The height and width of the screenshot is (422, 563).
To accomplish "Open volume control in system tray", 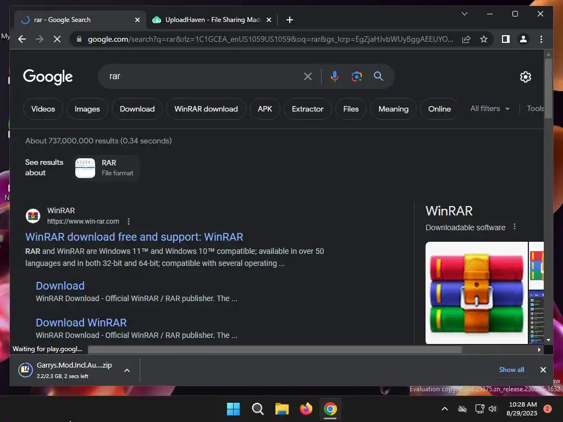I will 493,409.
